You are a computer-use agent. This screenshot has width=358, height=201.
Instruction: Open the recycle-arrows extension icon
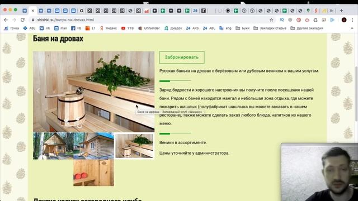pyautogui.click(x=315, y=20)
